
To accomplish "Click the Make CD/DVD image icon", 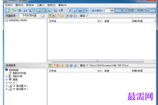I will pos(39,10).
